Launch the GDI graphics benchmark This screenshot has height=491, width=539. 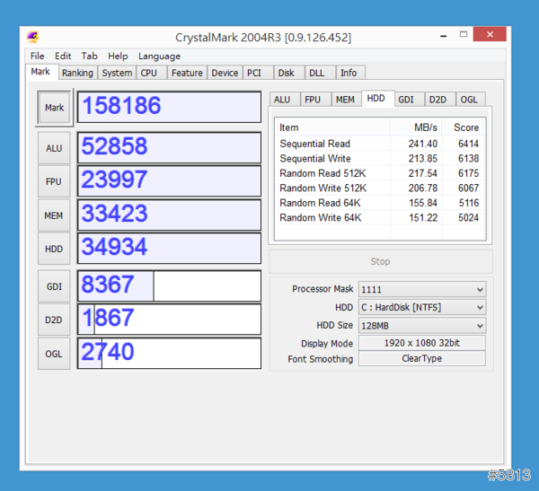point(54,286)
